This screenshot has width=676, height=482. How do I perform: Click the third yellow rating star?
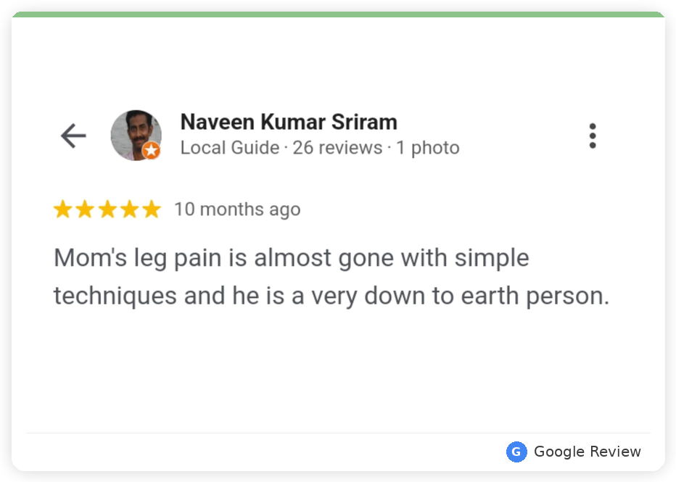point(107,209)
